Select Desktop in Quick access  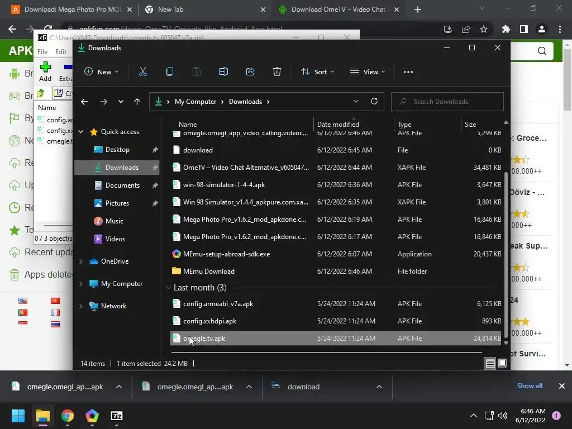point(117,150)
